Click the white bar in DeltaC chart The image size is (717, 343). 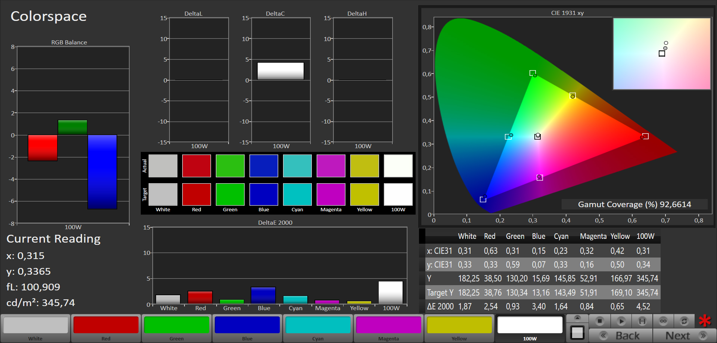[x=280, y=71]
